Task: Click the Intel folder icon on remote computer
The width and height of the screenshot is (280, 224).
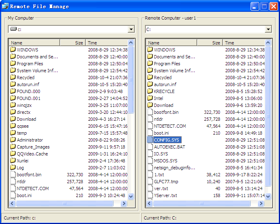Action: coord(150,98)
